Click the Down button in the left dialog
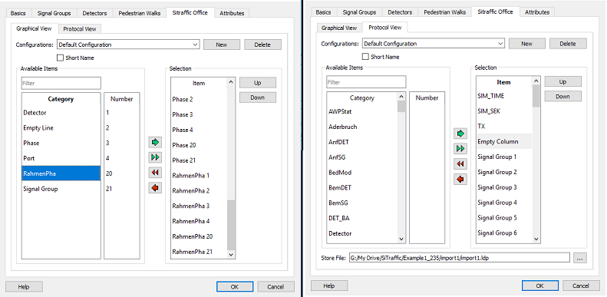 tap(257, 97)
